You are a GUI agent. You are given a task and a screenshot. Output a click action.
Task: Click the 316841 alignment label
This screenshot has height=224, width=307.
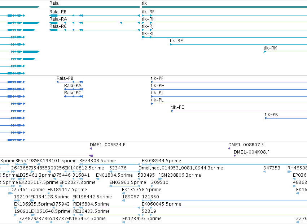point(81,175)
